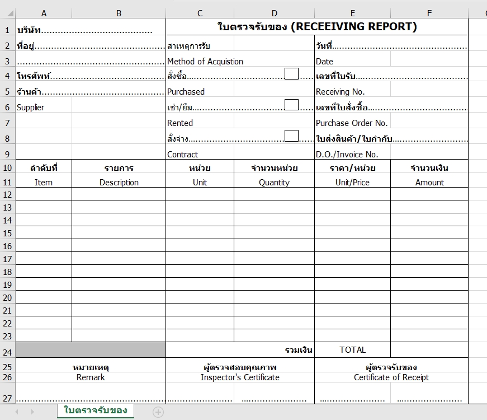Select row 27 header
This screenshot has height=420, width=487.
[x=7, y=393]
